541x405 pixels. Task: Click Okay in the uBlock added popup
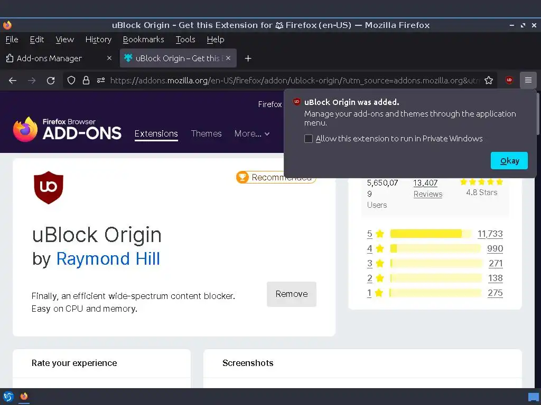[509, 160]
